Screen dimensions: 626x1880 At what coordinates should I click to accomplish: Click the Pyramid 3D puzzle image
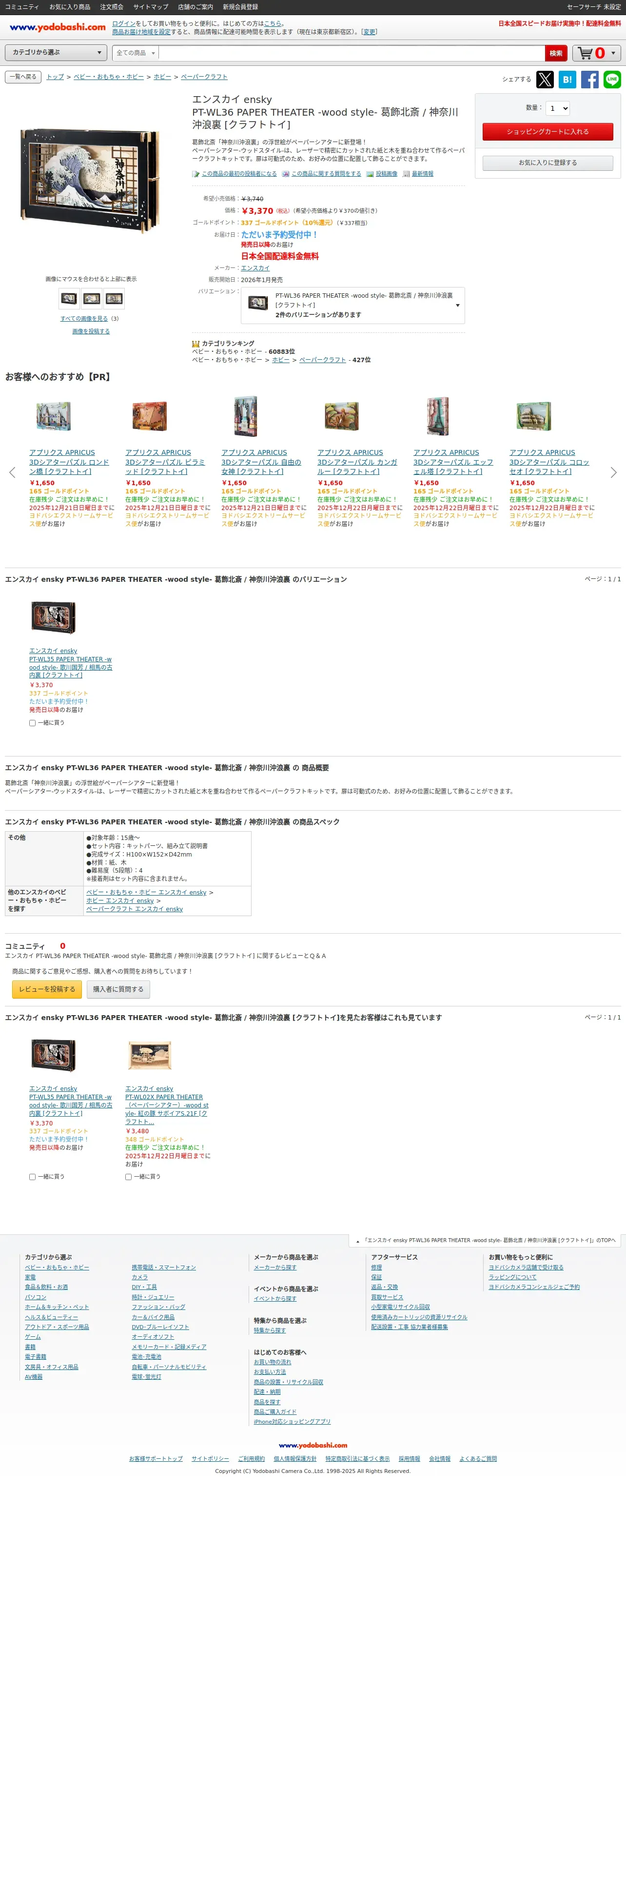(x=149, y=416)
